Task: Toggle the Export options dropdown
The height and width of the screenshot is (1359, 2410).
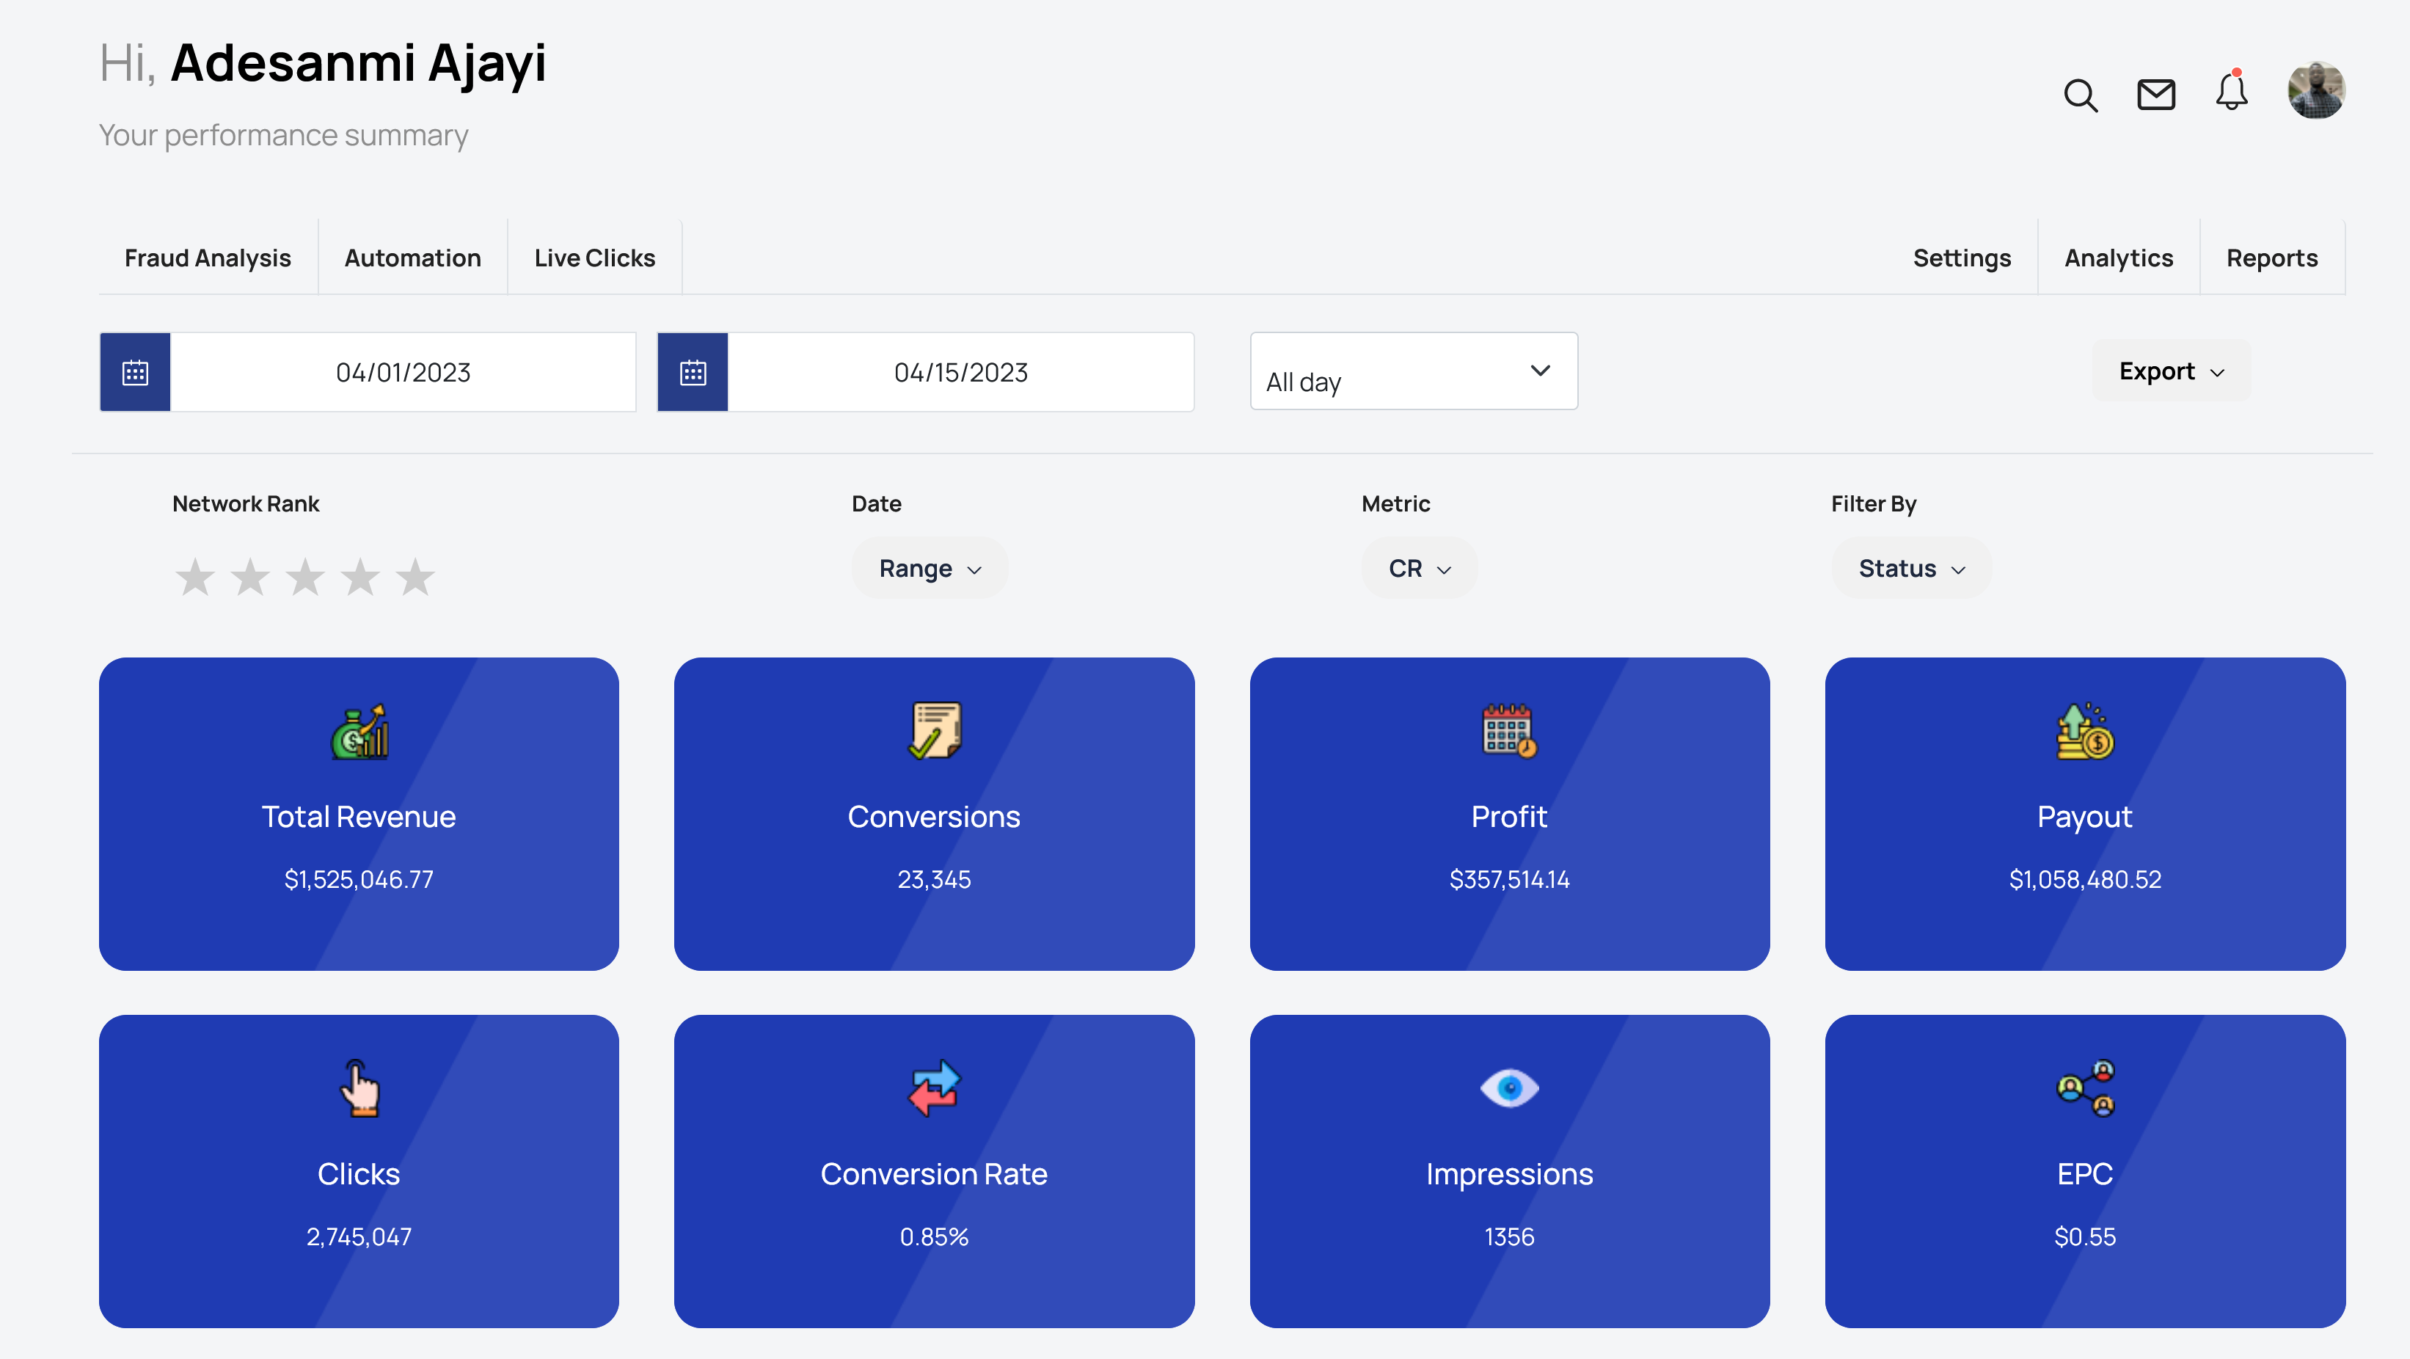Action: coord(2172,371)
